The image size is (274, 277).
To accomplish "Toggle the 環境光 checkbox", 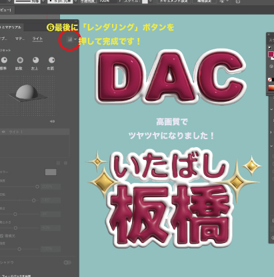I will pos(1,236).
